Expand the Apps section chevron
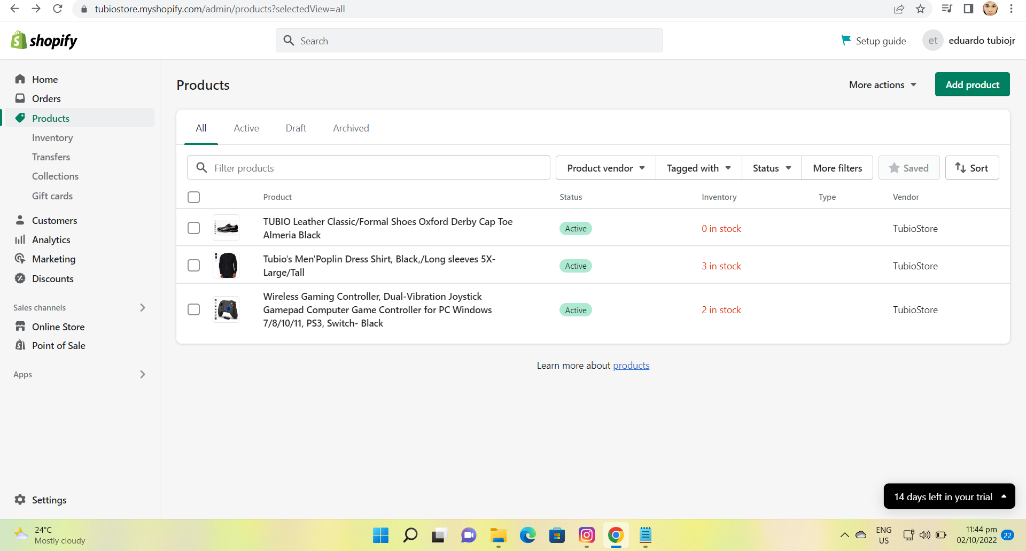 [143, 374]
